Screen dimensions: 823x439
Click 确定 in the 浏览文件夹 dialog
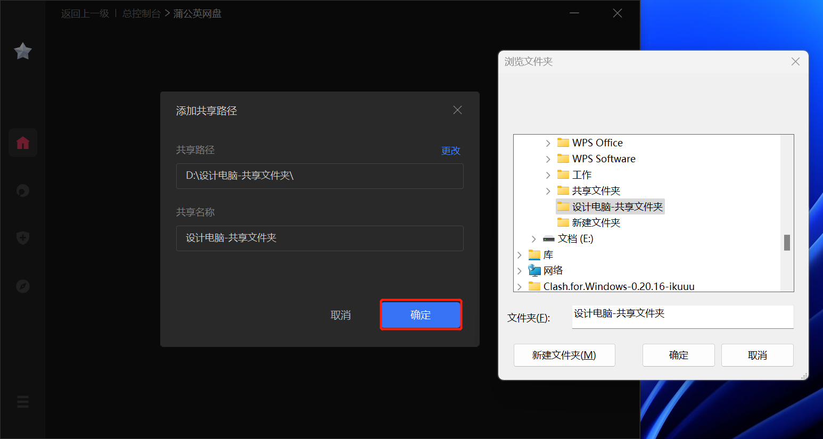679,355
